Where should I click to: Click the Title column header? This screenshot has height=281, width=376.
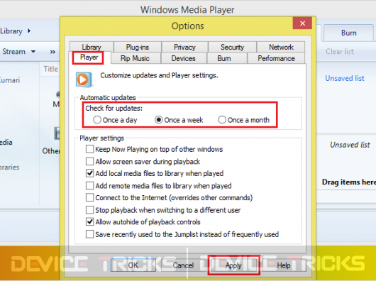pyautogui.click(x=50, y=69)
